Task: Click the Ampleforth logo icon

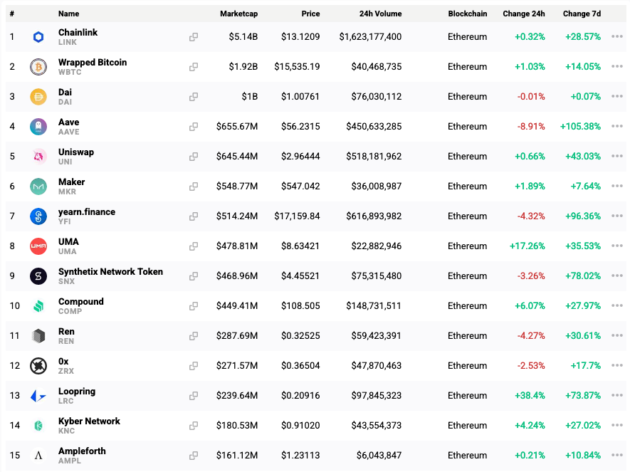Action: [38, 456]
